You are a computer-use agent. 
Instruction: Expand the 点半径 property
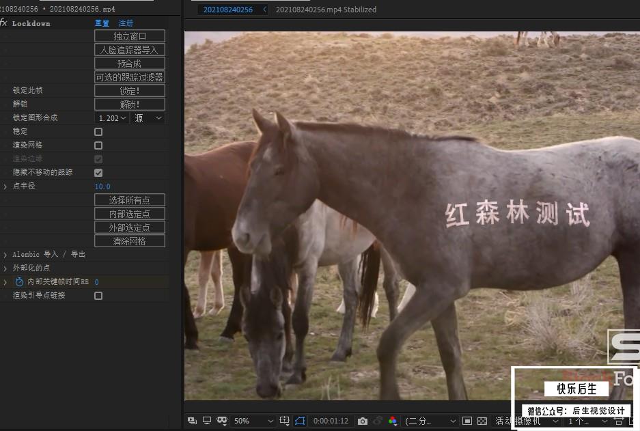coord(5,186)
